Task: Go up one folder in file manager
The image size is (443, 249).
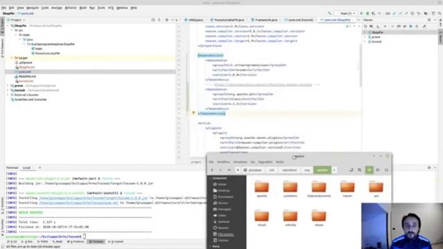Action: coord(229,170)
